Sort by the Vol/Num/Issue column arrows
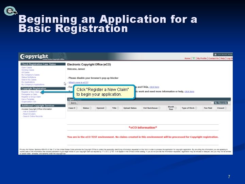Image resolution: width=245 pixels, height=184 pixels. pyautogui.click(x=159, y=108)
